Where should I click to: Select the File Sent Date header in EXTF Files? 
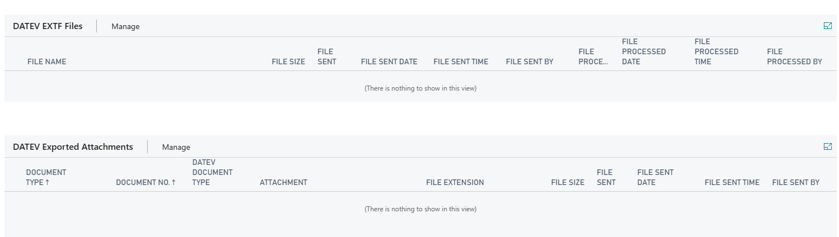pos(389,61)
